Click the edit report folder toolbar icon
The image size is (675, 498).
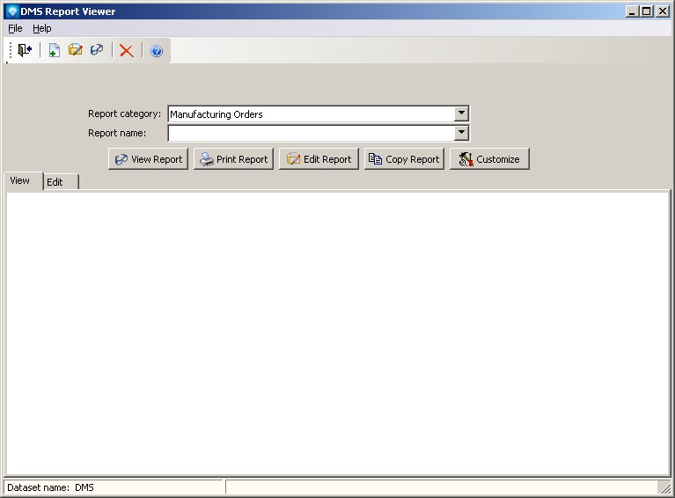tap(76, 51)
